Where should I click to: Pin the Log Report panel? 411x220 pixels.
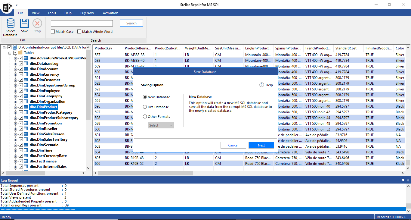[403, 181]
